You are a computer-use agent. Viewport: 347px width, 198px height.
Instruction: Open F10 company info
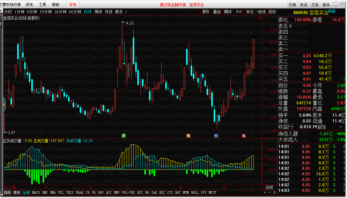coord(239,12)
